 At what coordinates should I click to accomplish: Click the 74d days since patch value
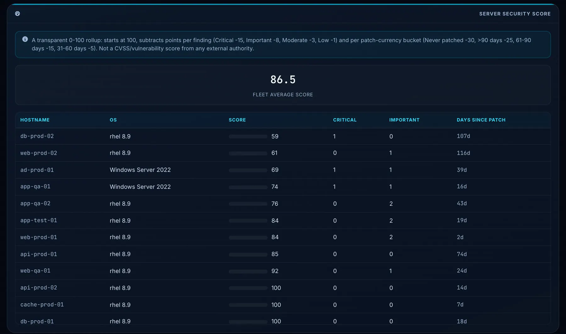(x=462, y=254)
